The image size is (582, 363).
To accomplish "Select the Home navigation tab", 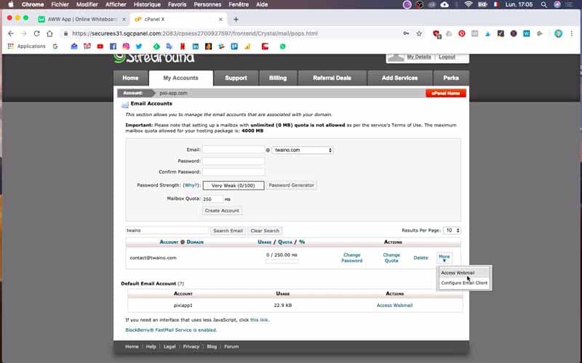I will (x=130, y=78).
